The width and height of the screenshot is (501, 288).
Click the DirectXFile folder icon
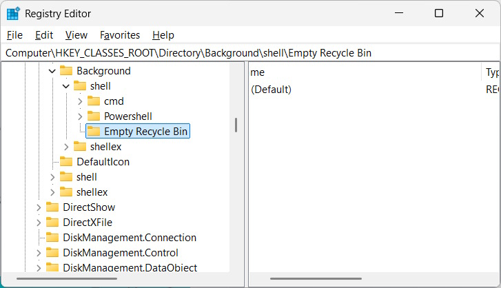pyautogui.click(x=52, y=223)
